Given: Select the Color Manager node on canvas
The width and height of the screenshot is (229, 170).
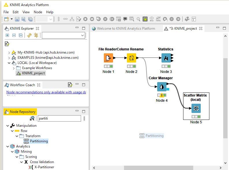Looking at the screenshot, I should point(162,87).
